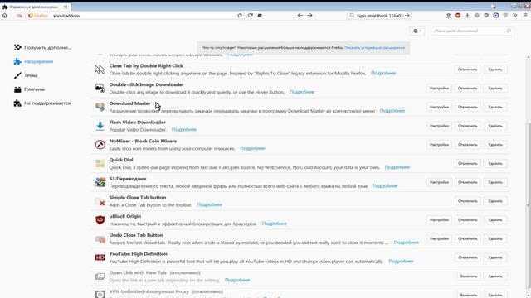Open Настройки for S3.Переводчик

pos(439,182)
